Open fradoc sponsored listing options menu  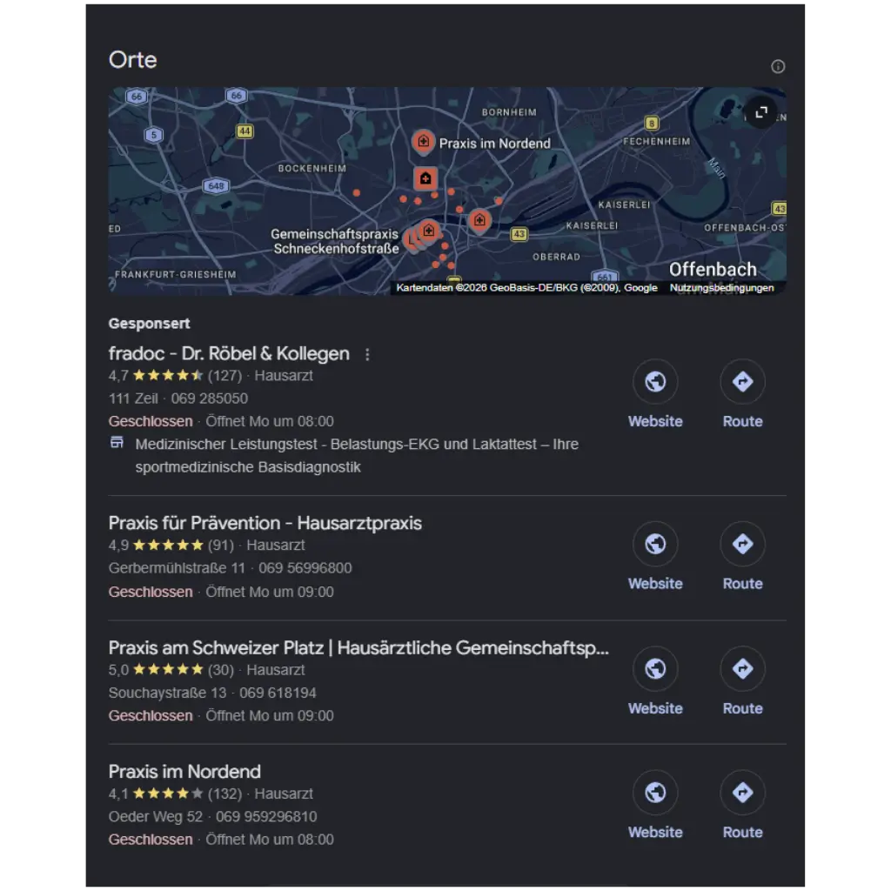tap(368, 355)
